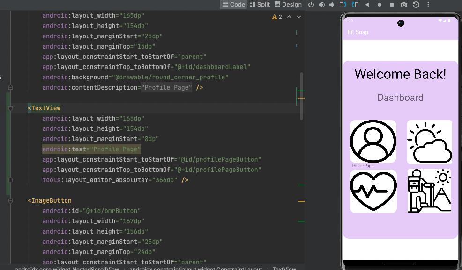
Task: Click the emulator Back triangle button
Action: pos(367,5)
